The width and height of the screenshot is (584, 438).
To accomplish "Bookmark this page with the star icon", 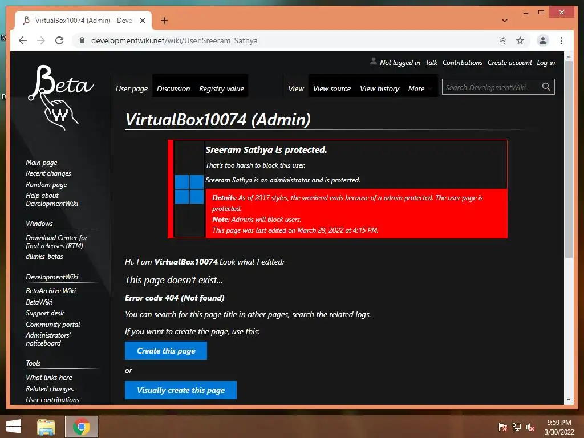I will click(520, 40).
